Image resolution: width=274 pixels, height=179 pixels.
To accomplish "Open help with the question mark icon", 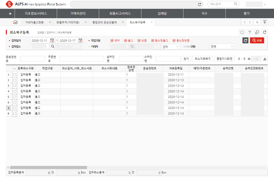I will (x=249, y=32).
